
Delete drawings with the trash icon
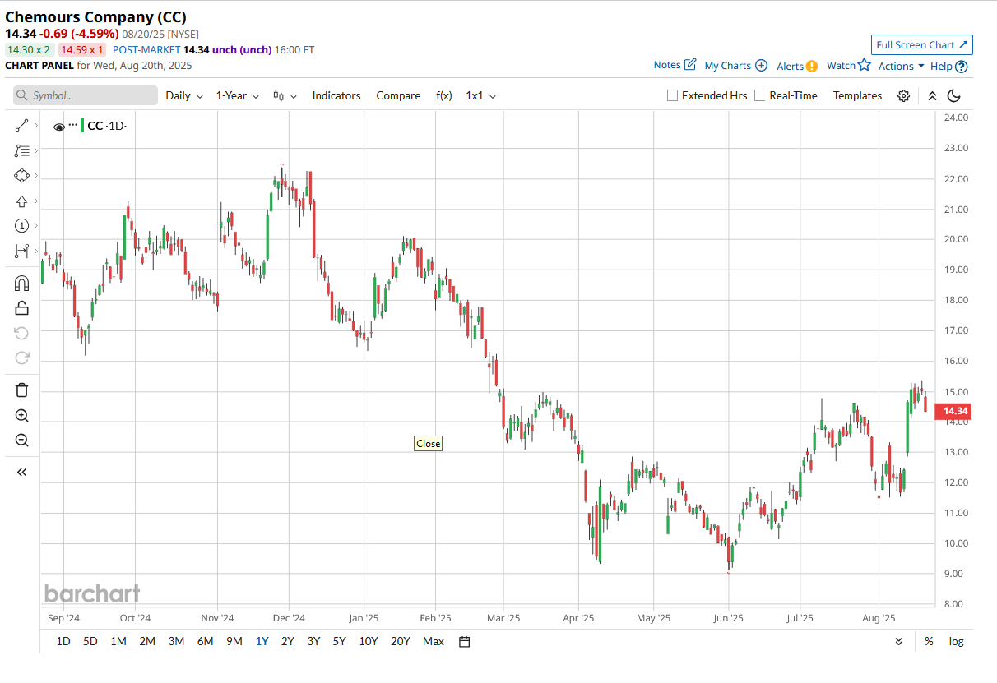coord(21,390)
